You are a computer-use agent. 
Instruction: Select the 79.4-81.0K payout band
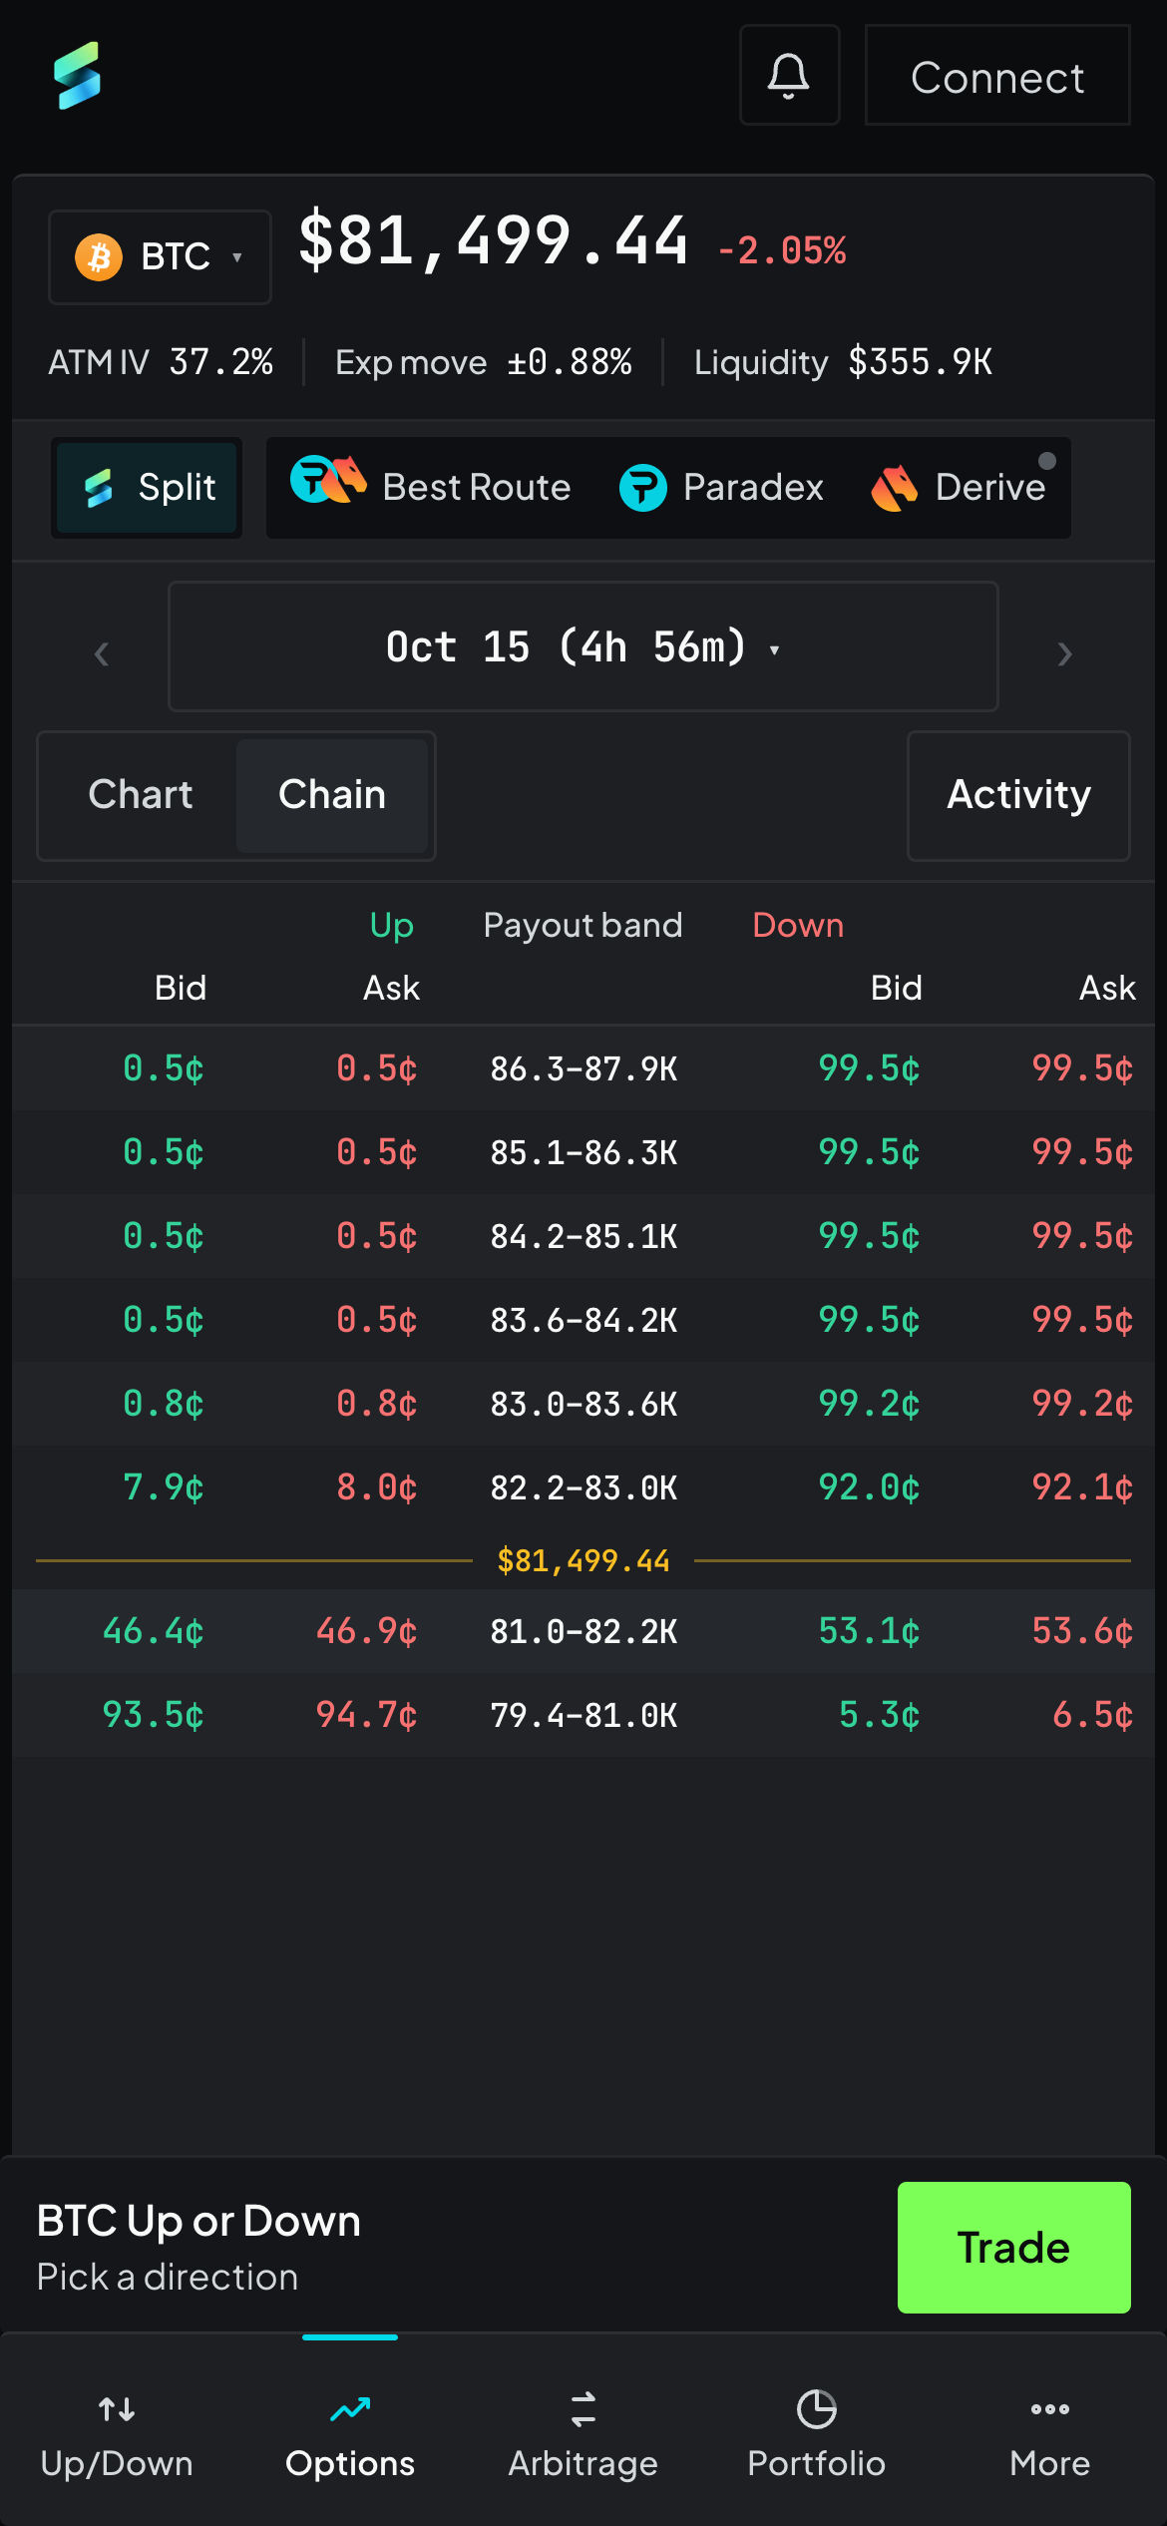click(583, 1715)
